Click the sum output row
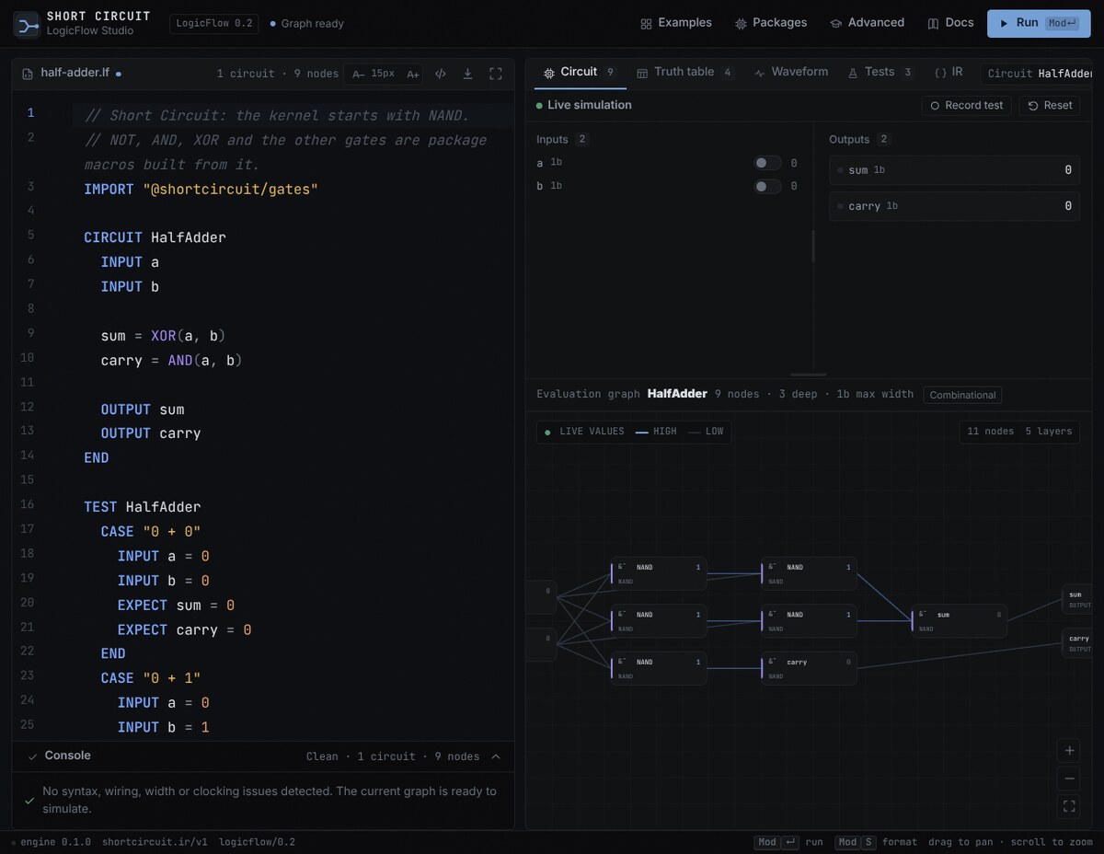The width and height of the screenshot is (1104, 854). [954, 170]
